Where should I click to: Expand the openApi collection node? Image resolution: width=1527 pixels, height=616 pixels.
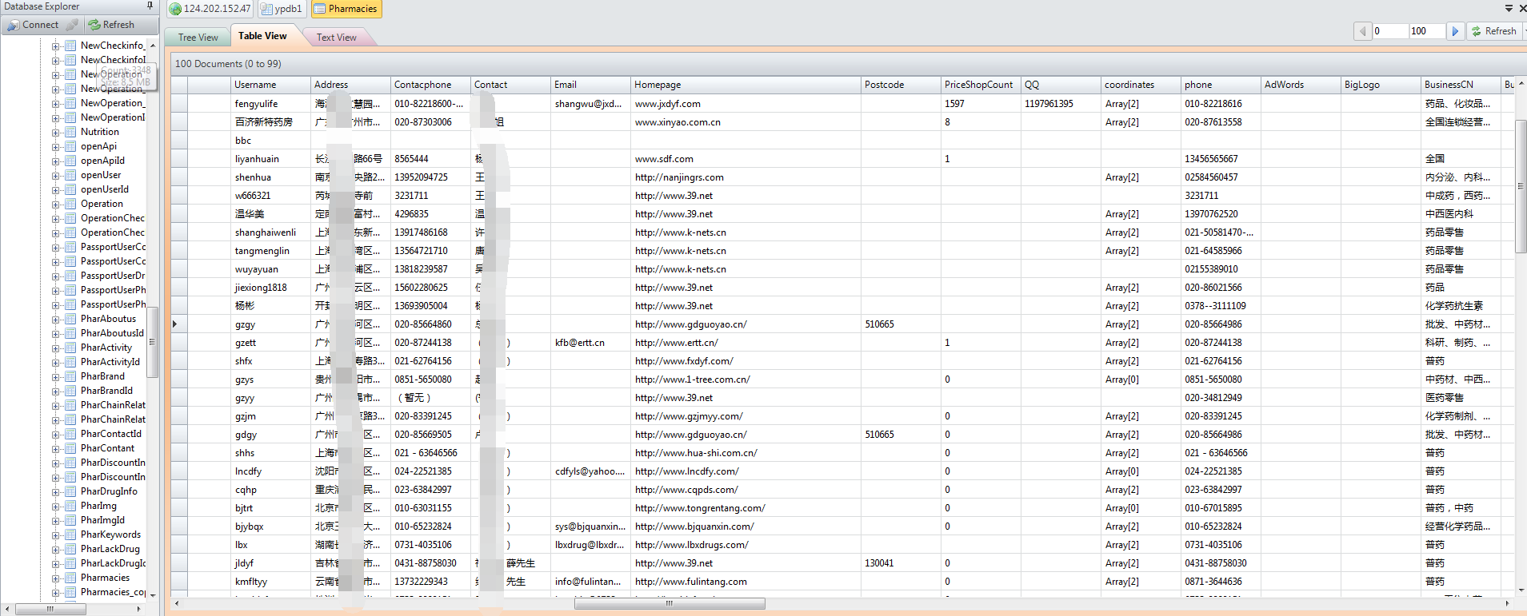pos(56,147)
